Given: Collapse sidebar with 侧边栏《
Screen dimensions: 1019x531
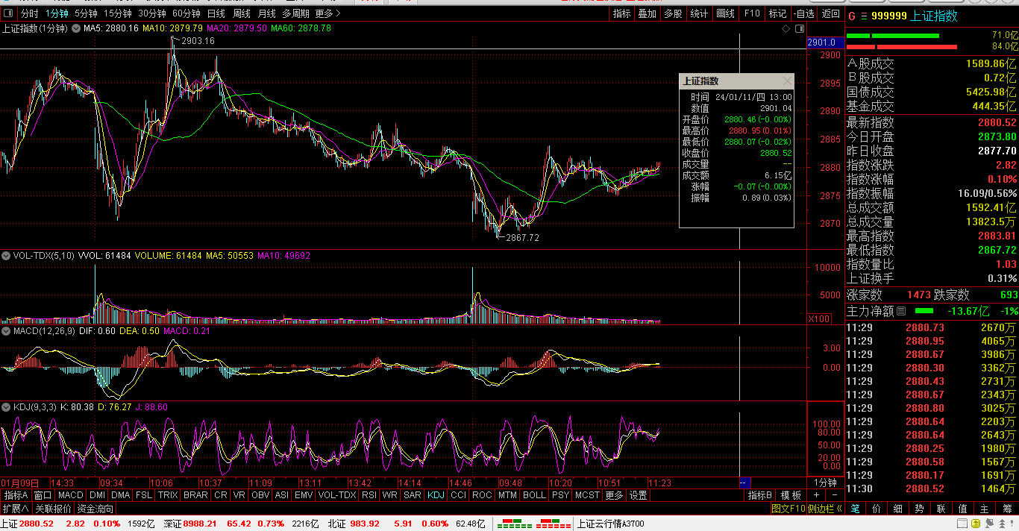Looking at the screenshot, I should pos(826,509).
